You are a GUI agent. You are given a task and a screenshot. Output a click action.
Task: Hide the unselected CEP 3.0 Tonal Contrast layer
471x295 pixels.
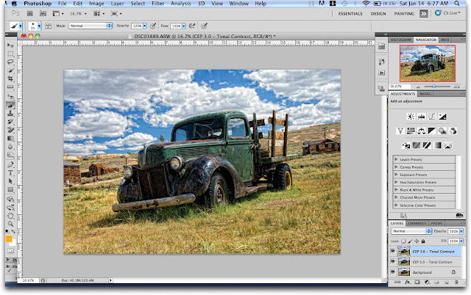tap(392, 261)
